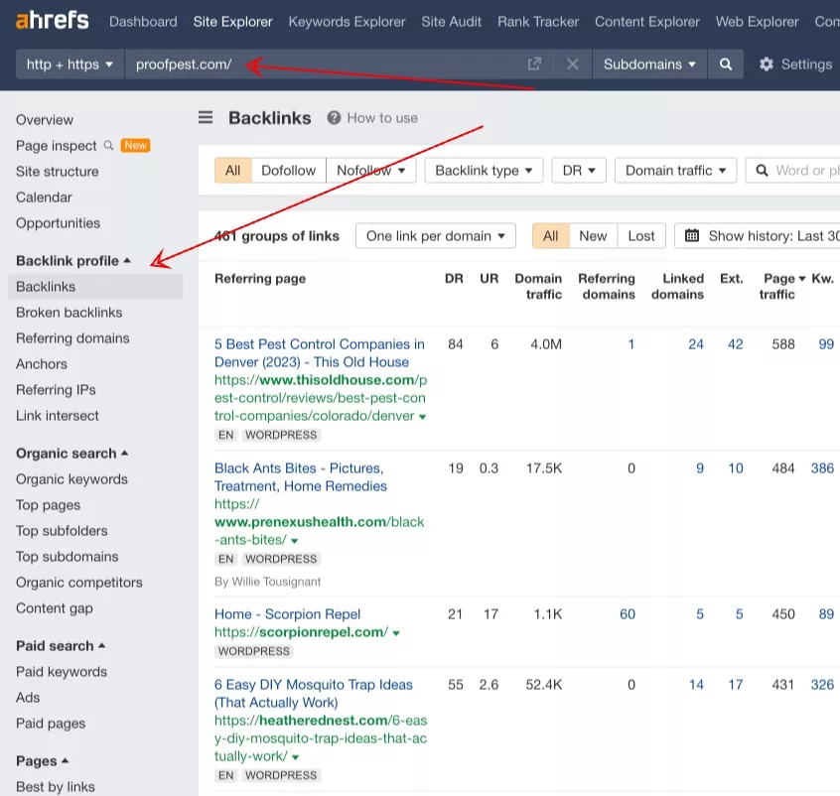Go to Dashboard in top navigation
The image size is (840, 796).
[x=143, y=22]
